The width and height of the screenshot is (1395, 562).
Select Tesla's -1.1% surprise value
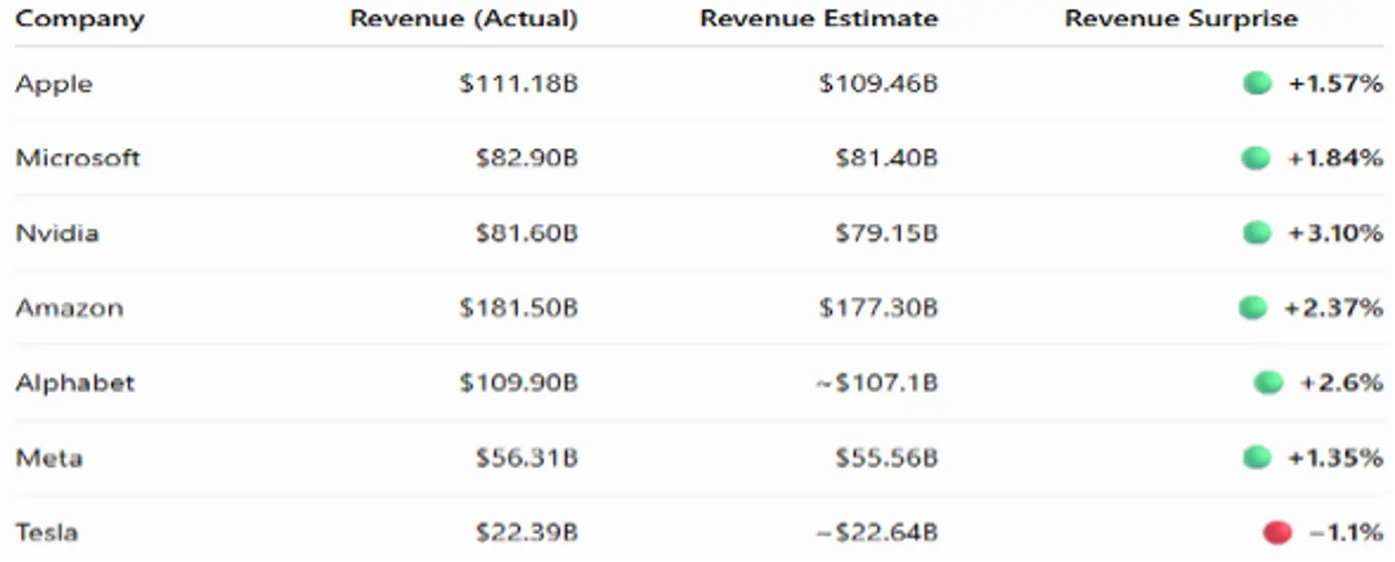(1346, 533)
